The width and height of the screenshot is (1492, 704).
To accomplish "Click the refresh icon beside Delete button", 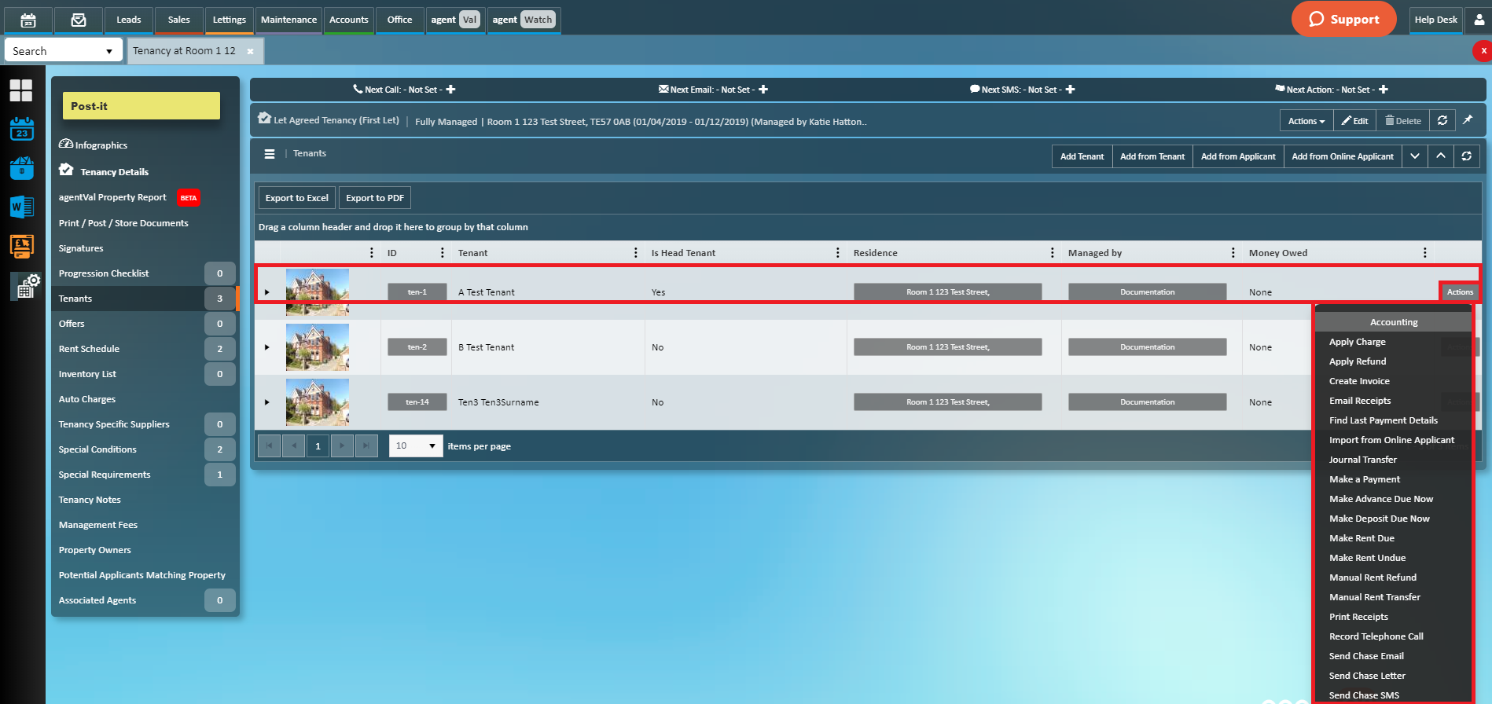I will pyautogui.click(x=1442, y=121).
